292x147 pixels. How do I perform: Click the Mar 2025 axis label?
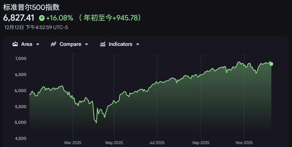tap(73, 143)
